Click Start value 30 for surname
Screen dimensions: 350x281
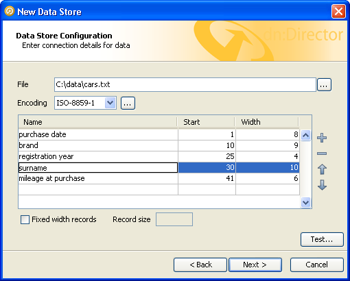coord(207,167)
